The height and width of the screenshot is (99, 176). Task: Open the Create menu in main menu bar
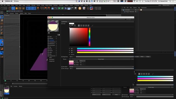[8, 5]
